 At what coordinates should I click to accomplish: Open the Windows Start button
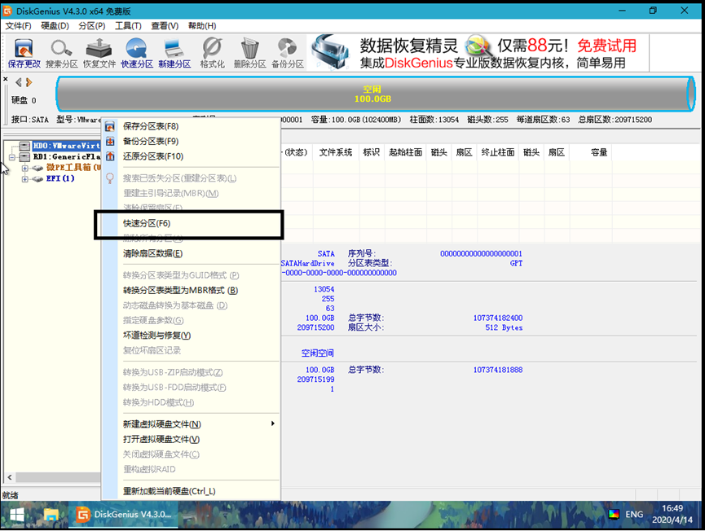17,515
